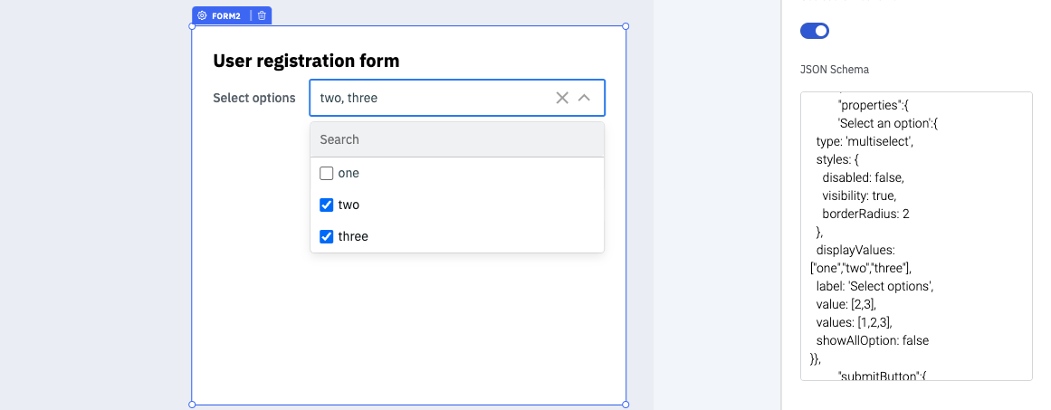
Task: Turn off the blue toggle switch
Action: [x=815, y=31]
